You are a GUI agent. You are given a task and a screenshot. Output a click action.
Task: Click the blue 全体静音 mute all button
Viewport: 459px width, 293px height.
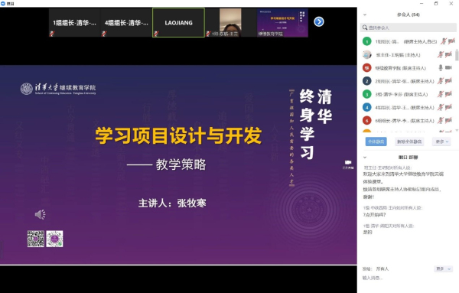[376, 142]
